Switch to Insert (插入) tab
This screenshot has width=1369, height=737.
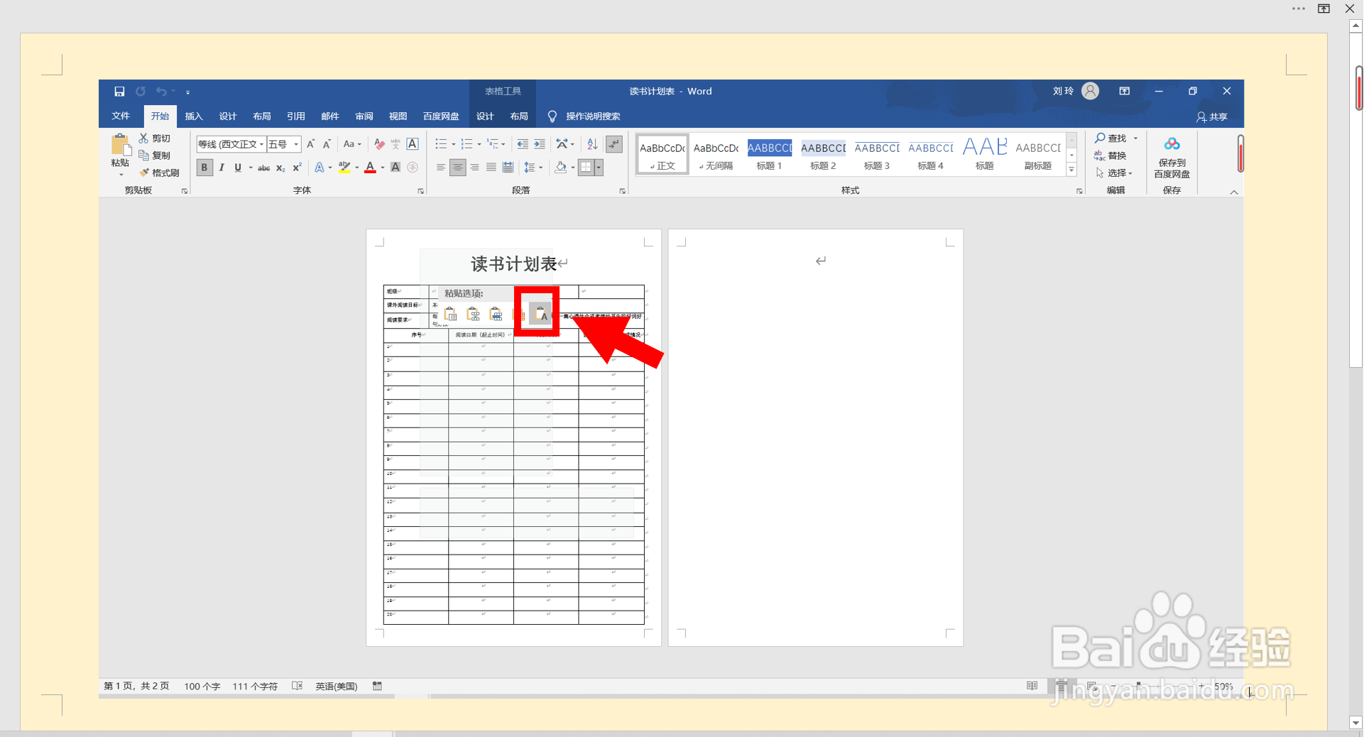tap(194, 116)
